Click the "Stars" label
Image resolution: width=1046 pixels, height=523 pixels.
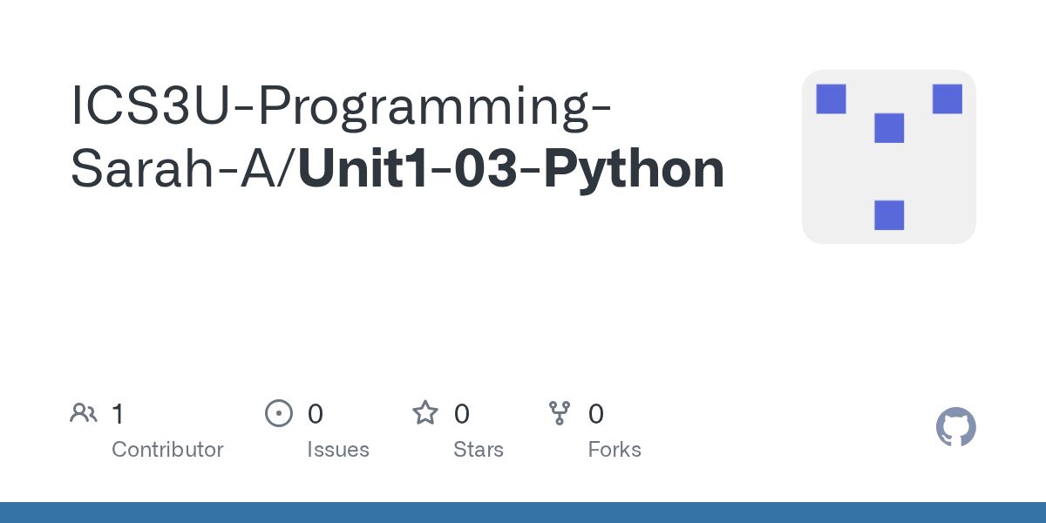pyautogui.click(x=479, y=450)
